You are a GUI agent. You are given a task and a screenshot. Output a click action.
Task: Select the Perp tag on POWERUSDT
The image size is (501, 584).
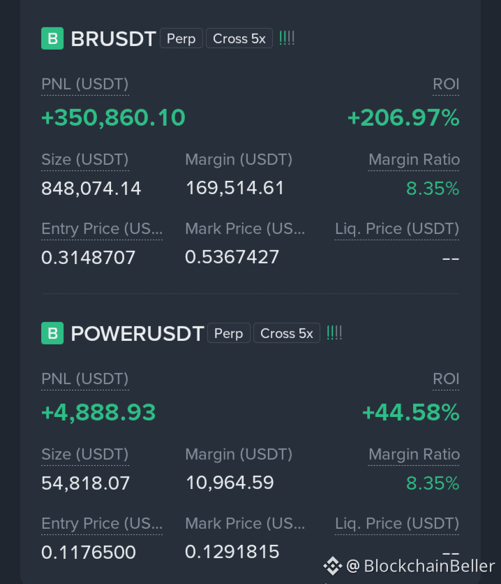click(228, 333)
